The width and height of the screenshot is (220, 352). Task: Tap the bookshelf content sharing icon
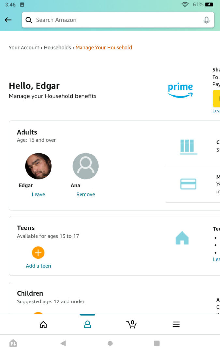(x=188, y=147)
